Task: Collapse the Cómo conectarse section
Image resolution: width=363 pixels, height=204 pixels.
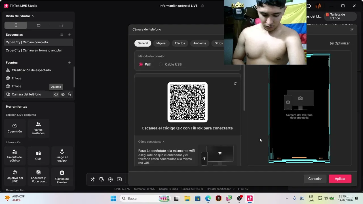Action: point(151,142)
